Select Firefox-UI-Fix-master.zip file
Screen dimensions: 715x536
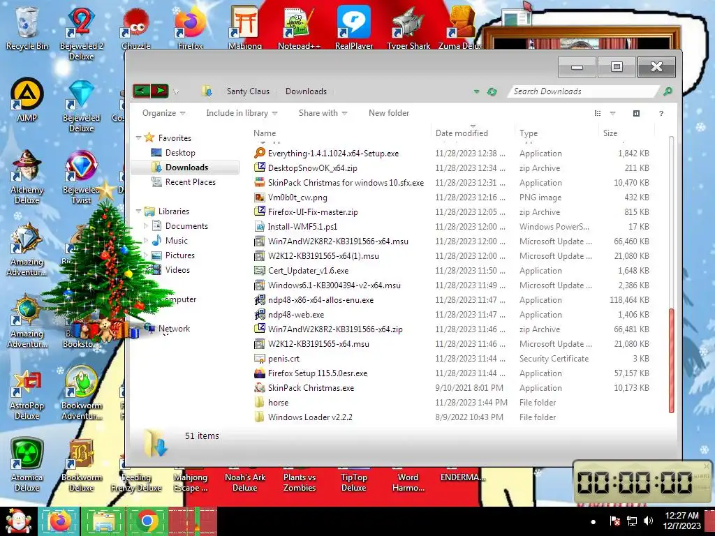coord(313,212)
